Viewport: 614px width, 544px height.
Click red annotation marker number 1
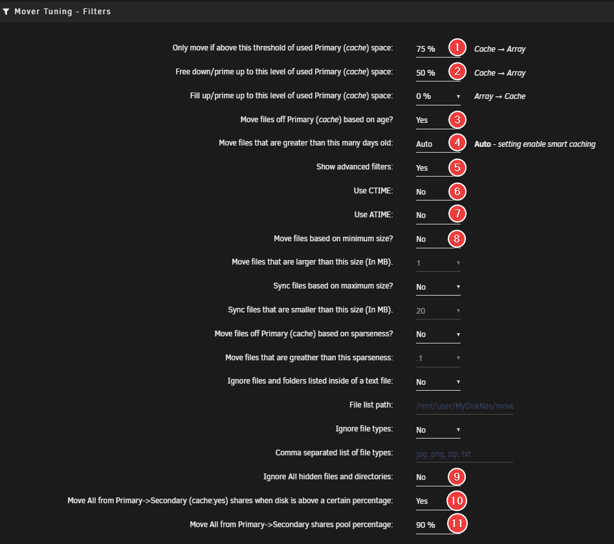tap(457, 48)
